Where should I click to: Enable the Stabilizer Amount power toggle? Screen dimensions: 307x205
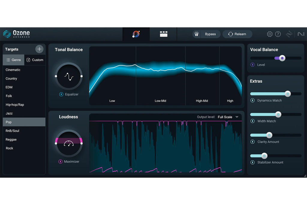pyautogui.click(x=253, y=162)
